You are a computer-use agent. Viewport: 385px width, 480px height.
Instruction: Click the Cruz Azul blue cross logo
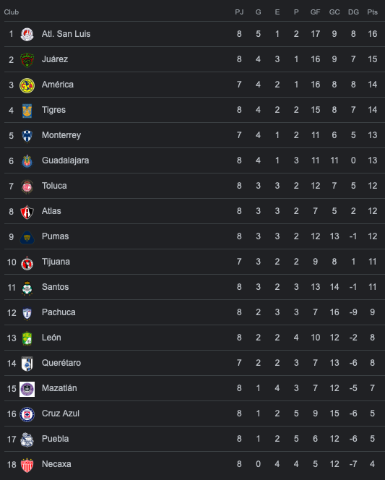27,414
